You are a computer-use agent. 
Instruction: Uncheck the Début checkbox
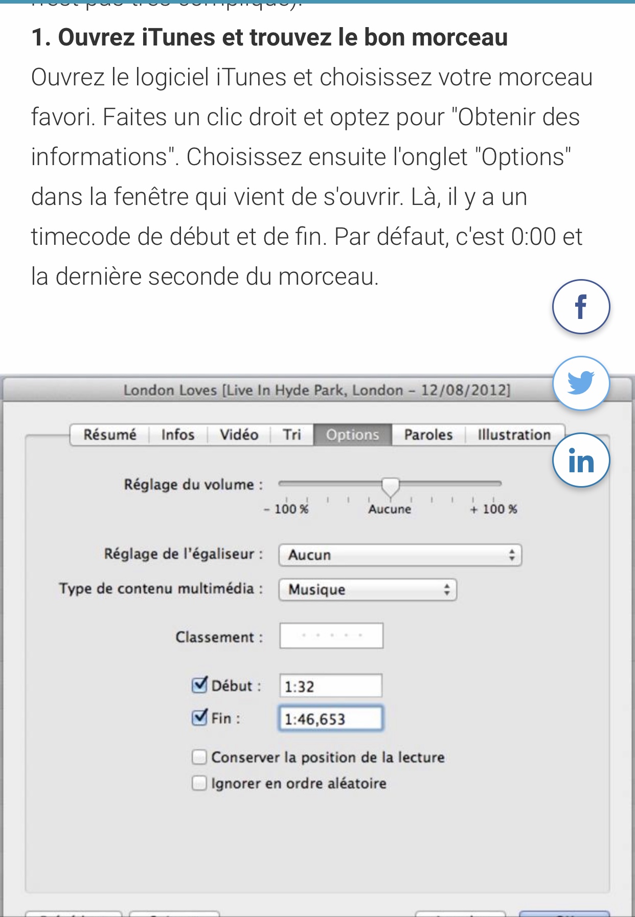tap(199, 685)
